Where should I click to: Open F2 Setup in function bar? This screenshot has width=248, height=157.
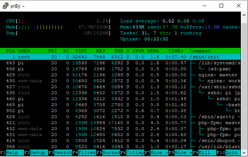[36, 153]
